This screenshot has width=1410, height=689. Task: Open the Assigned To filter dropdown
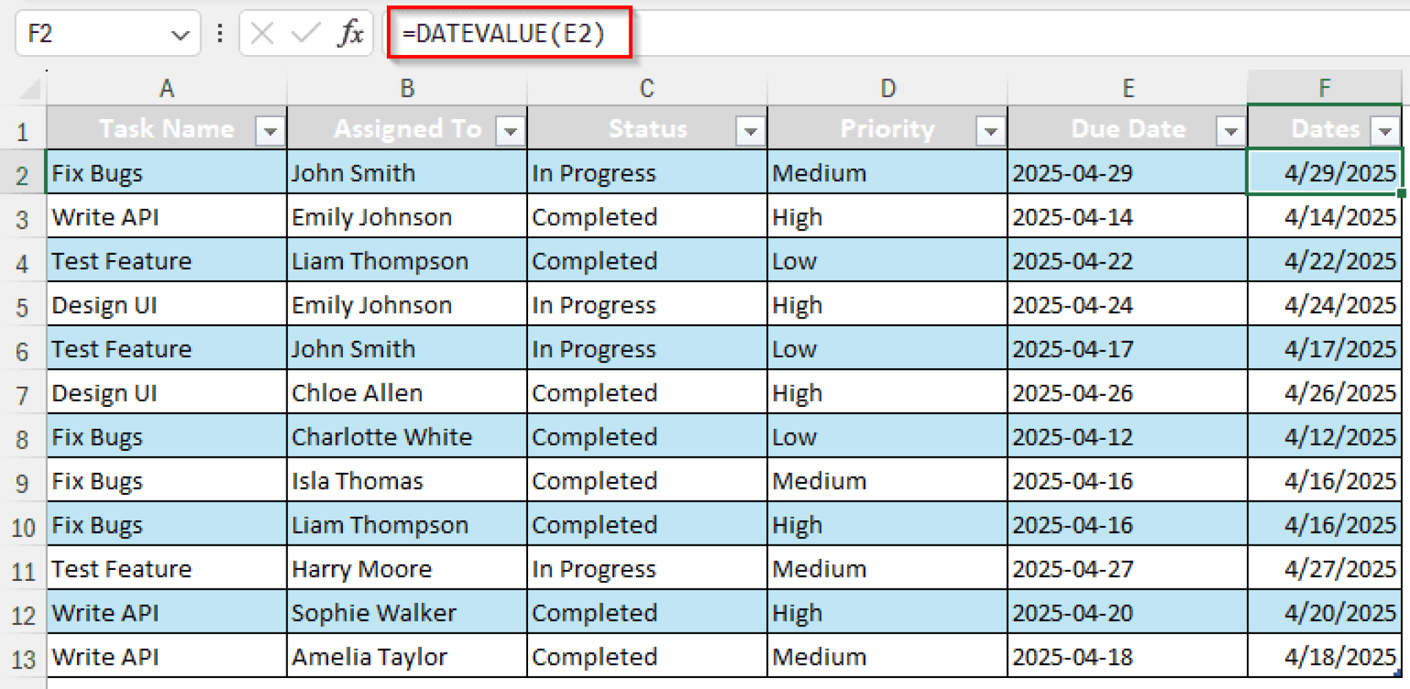510,130
